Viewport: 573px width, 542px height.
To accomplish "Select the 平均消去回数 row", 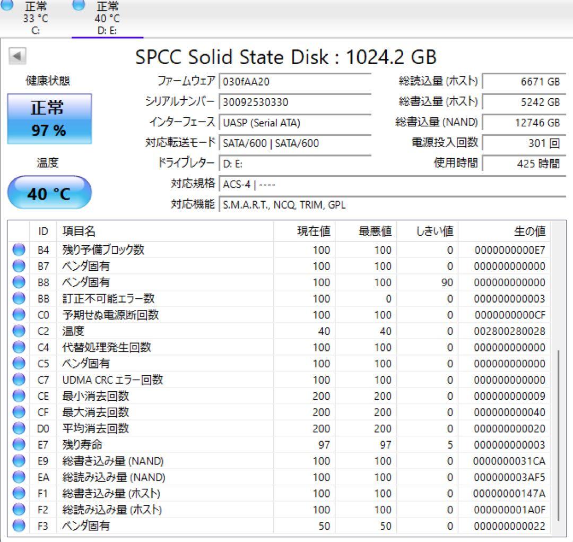I will (279, 428).
